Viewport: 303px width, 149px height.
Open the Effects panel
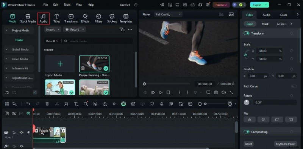pos(85,18)
